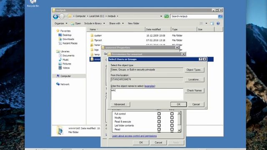Click the Favorites star icon
This screenshot has width=267, height=150.
point(58,31)
